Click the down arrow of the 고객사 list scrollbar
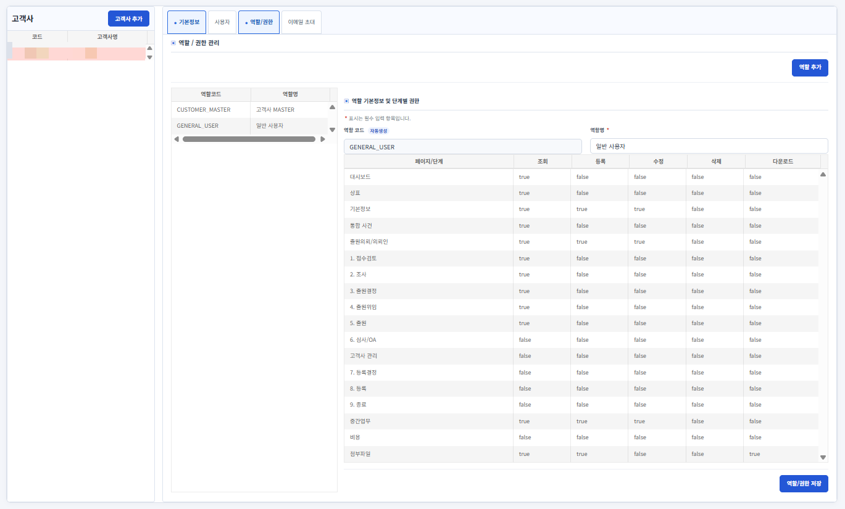845x509 pixels. click(x=149, y=57)
